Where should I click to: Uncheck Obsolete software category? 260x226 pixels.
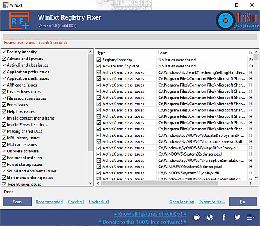[4, 151]
